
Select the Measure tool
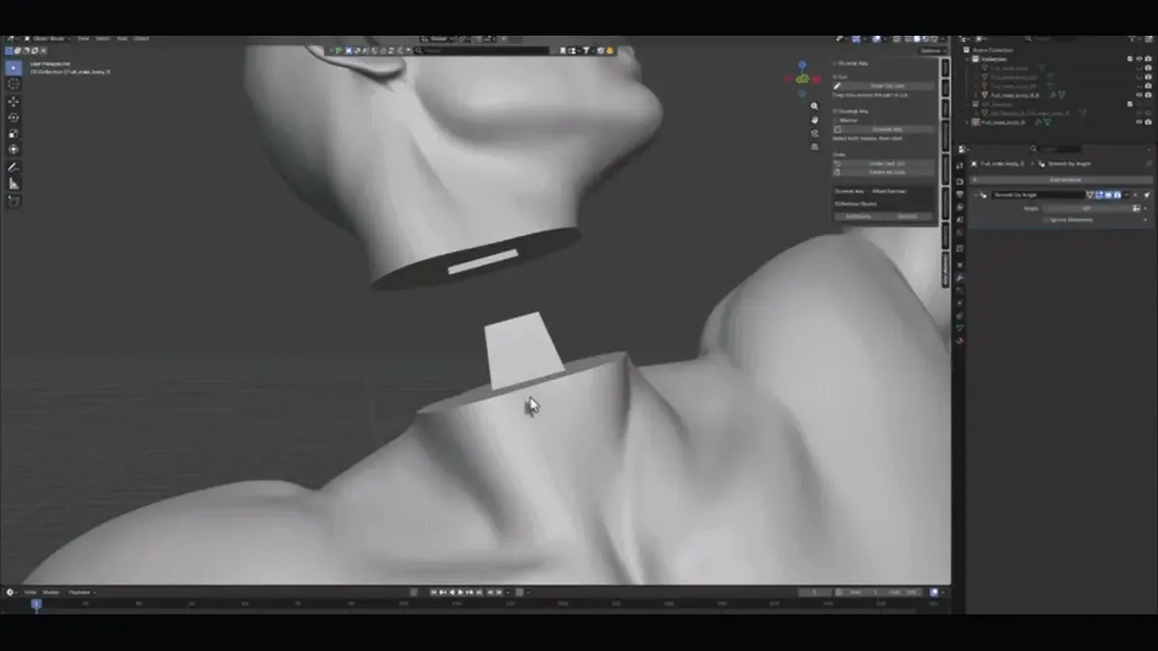(x=14, y=183)
